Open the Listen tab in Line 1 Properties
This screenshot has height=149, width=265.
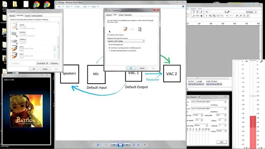point(115,15)
